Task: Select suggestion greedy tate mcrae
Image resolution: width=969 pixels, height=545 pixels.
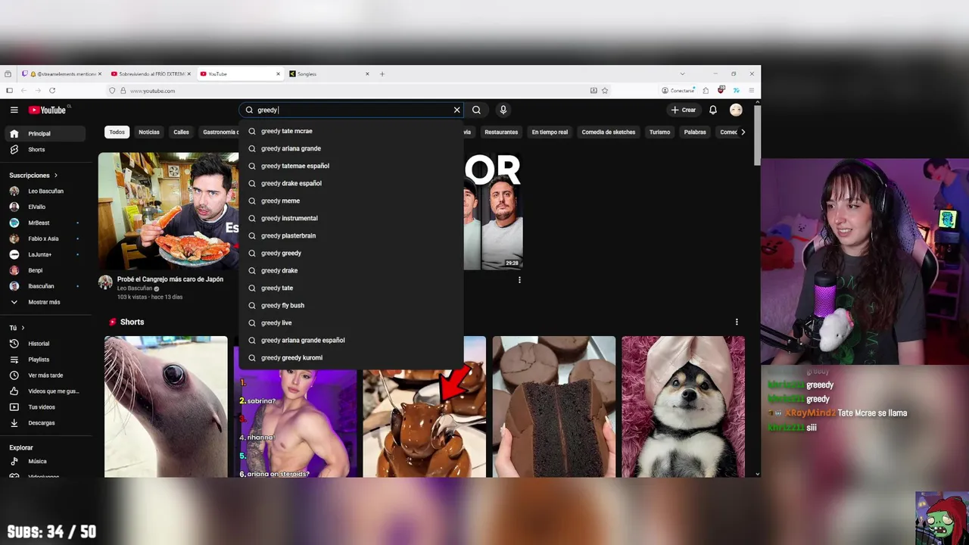Action: coord(351,131)
